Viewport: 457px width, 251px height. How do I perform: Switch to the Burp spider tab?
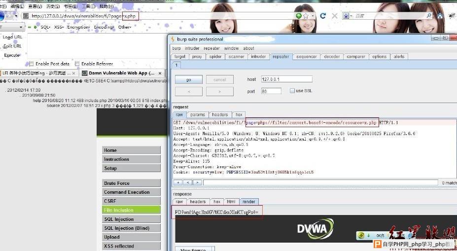point(215,57)
